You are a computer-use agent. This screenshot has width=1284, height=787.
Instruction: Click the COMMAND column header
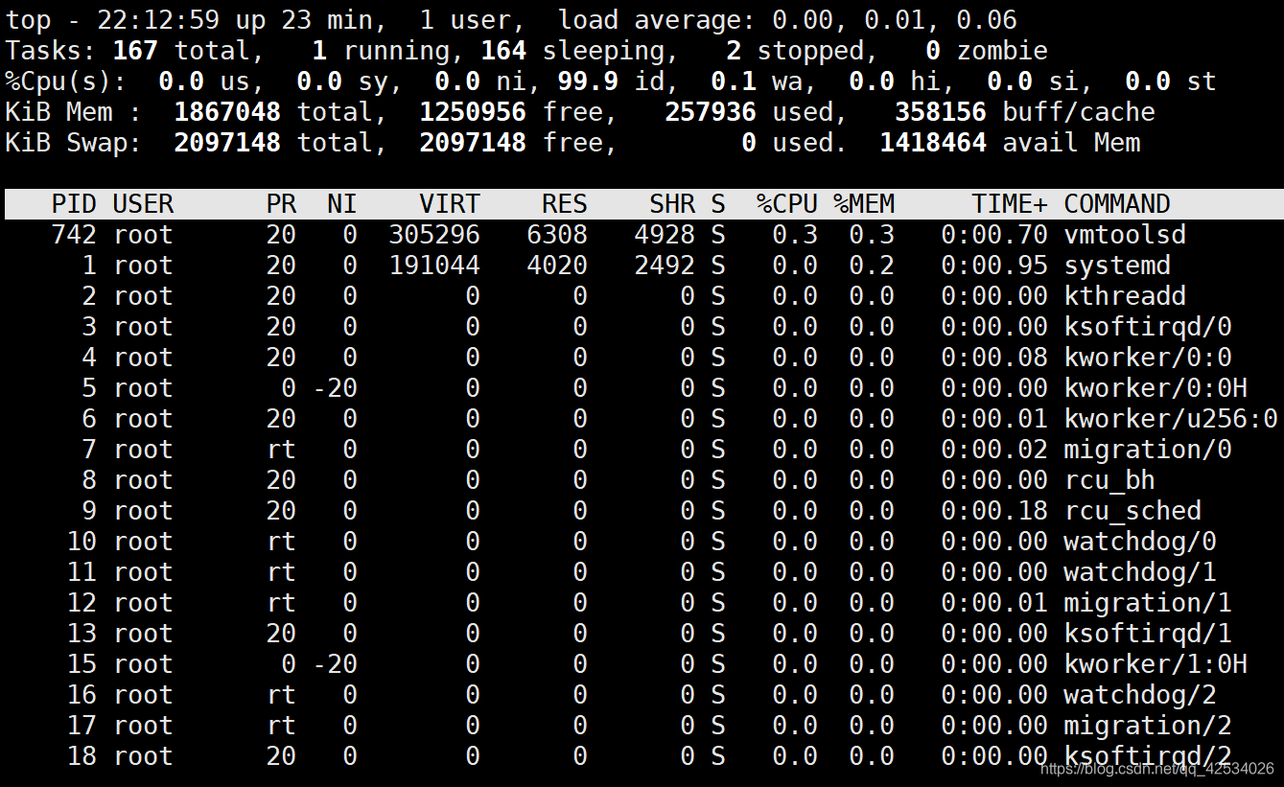tap(1117, 204)
